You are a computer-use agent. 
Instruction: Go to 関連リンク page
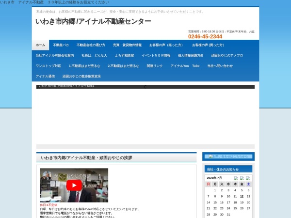155,66
